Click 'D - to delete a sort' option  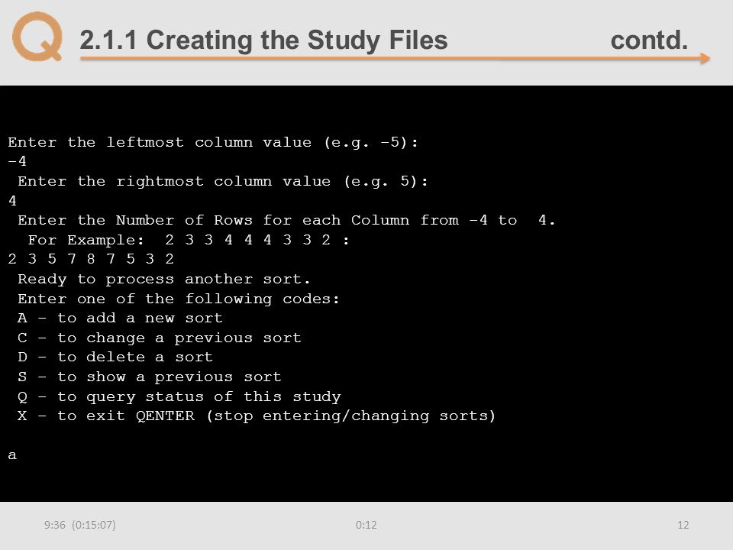pos(115,357)
